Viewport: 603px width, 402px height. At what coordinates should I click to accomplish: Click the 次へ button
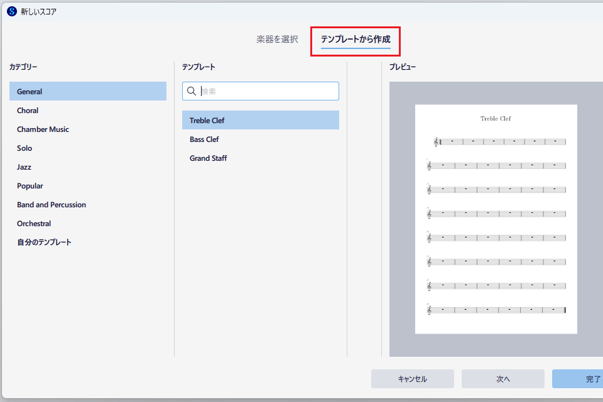tap(503, 379)
